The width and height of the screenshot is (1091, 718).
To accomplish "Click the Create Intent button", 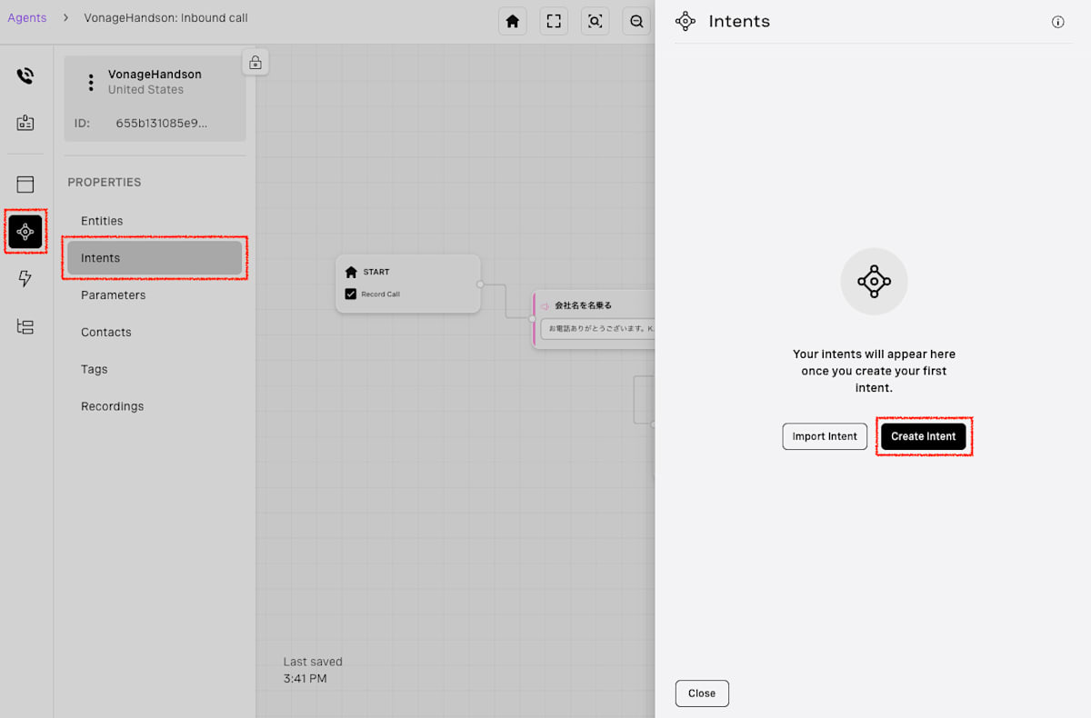I will click(924, 436).
